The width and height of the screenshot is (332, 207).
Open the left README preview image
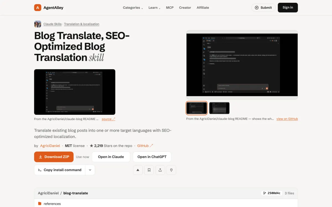pos(75,92)
